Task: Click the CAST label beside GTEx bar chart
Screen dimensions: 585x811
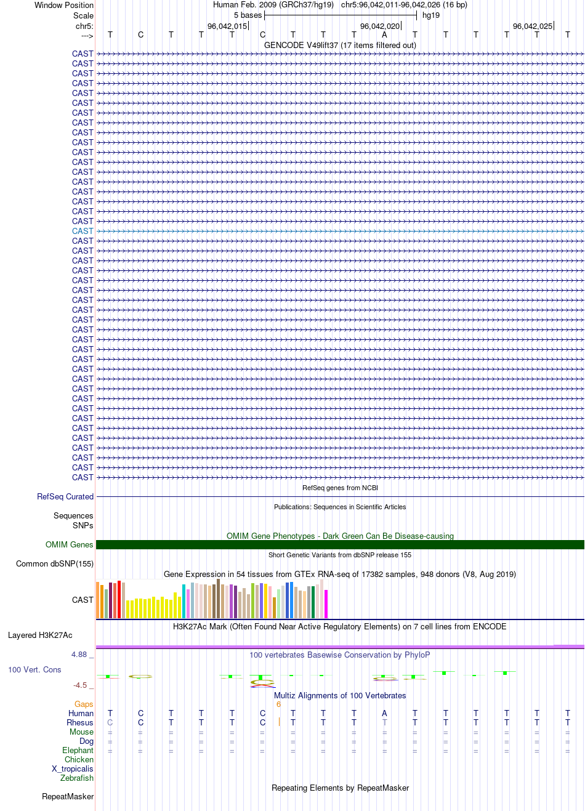Action: click(x=83, y=600)
